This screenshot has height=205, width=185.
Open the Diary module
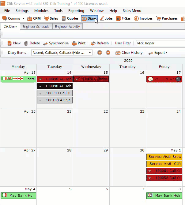point(89,18)
